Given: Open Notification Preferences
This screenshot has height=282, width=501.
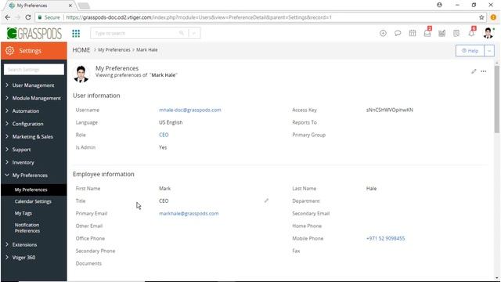Looking at the screenshot, I should [27, 228].
